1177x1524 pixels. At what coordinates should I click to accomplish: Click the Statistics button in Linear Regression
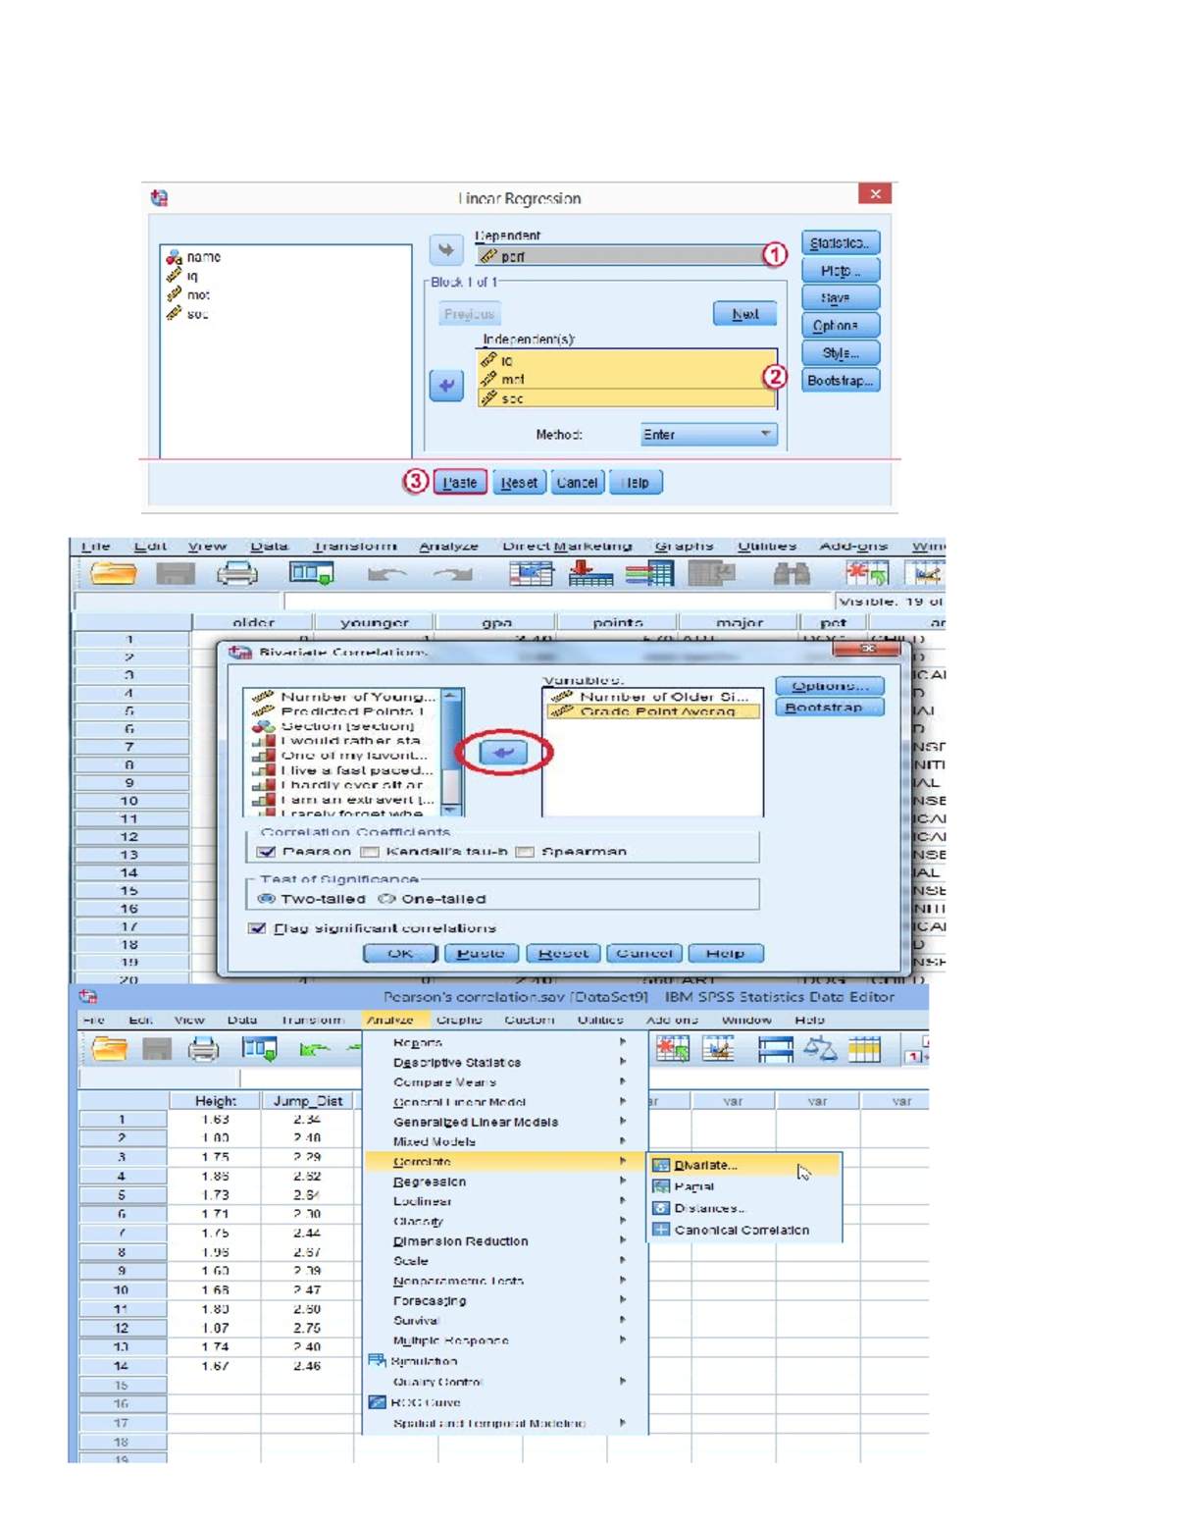tap(839, 241)
